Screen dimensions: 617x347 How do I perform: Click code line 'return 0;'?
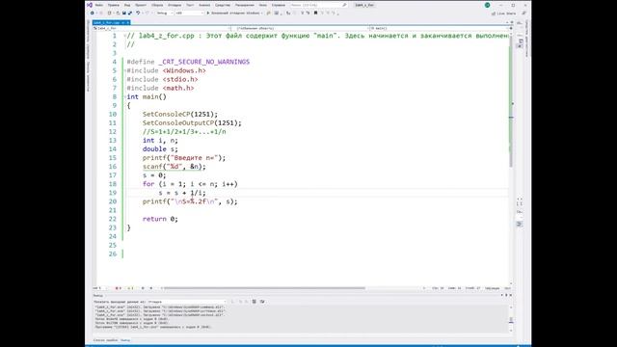click(x=160, y=219)
